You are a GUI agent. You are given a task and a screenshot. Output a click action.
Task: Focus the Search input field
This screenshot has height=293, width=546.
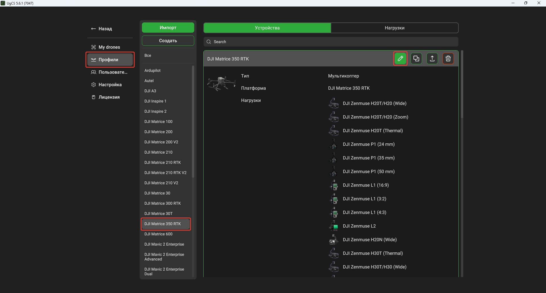pos(331,42)
